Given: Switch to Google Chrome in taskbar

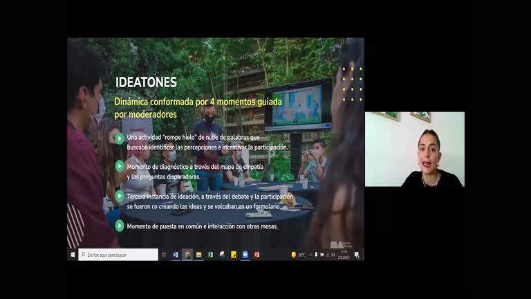Looking at the screenshot, I should (x=187, y=255).
